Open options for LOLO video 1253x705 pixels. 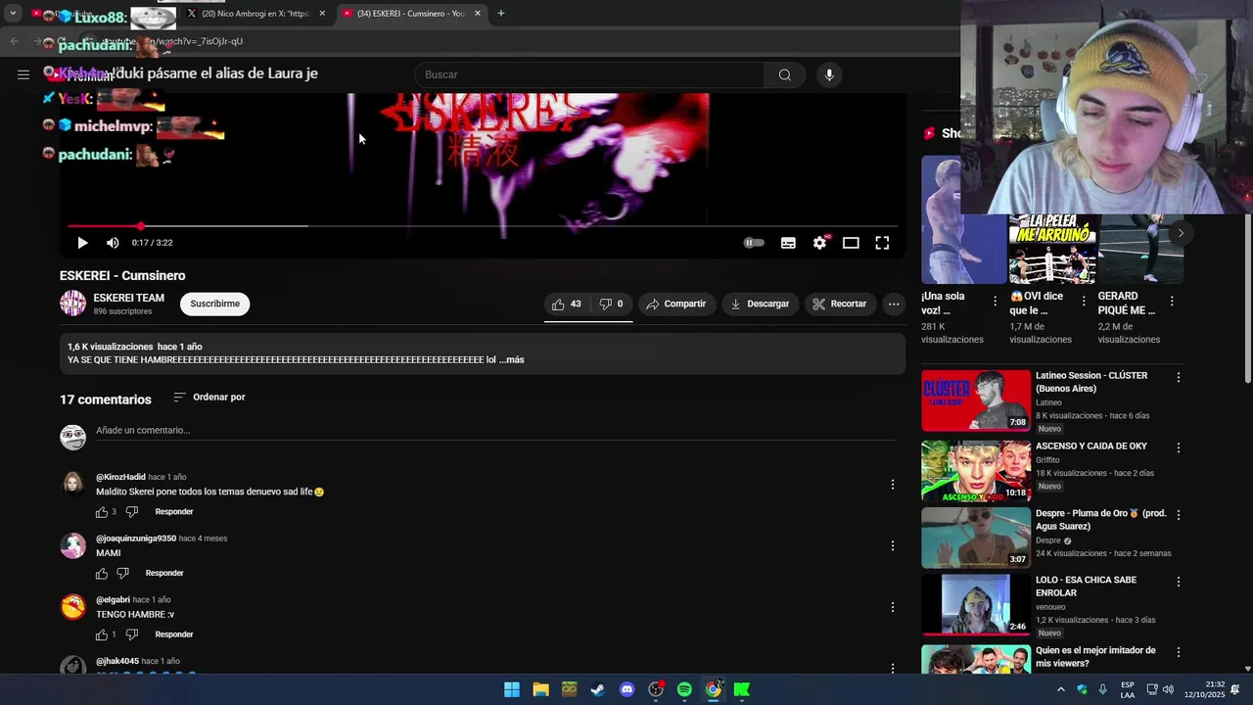[x=1178, y=582]
